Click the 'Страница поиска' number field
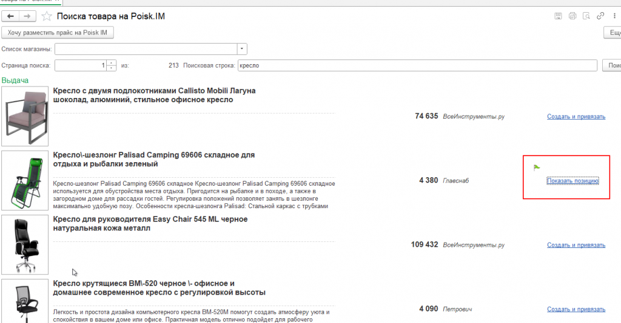 (x=81, y=65)
